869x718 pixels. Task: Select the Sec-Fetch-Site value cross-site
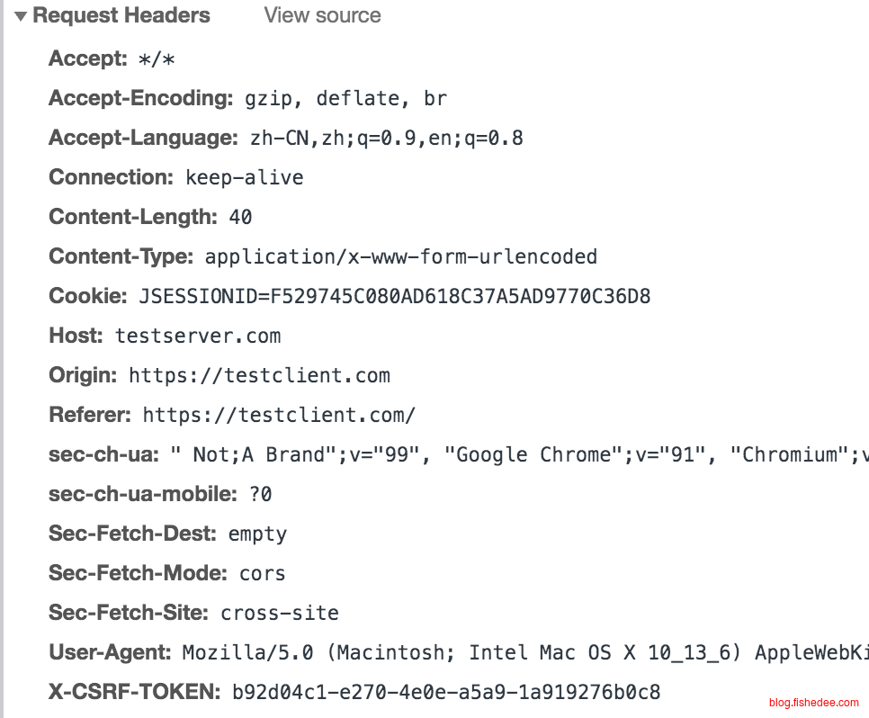click(x=280, y=614)
